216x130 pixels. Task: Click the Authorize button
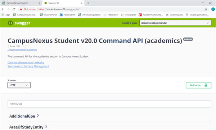tap(198, 85)
